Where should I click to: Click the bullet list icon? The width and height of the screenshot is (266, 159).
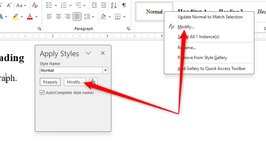click(49, 5)
